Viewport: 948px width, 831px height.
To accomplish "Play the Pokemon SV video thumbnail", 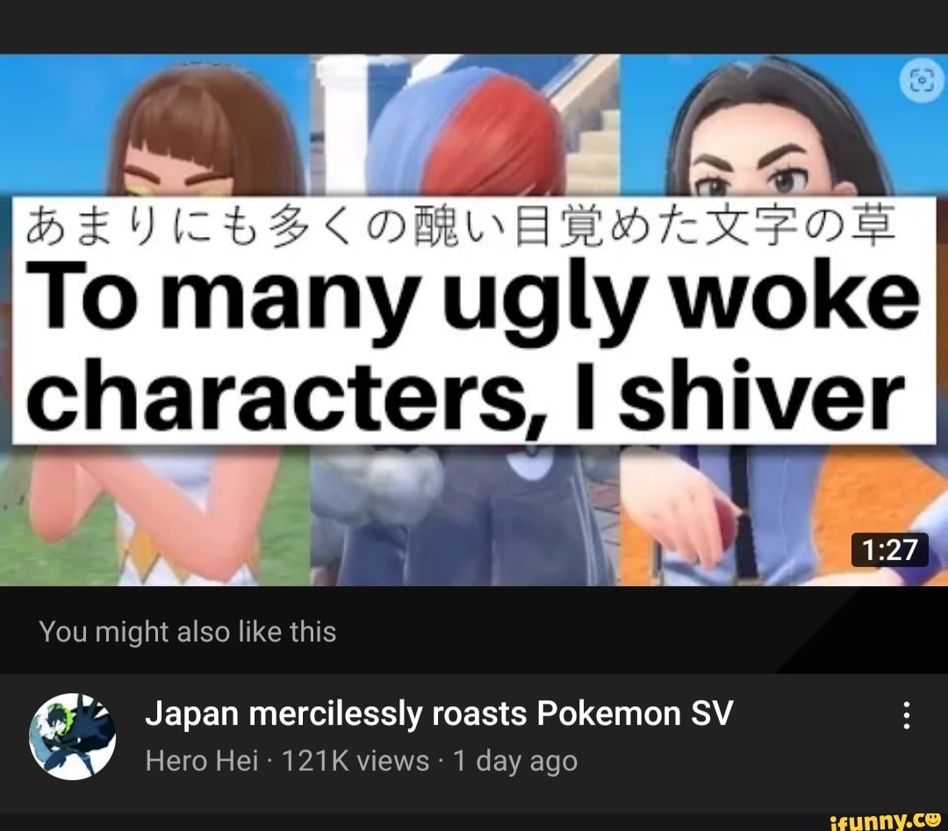I will 474,319.
